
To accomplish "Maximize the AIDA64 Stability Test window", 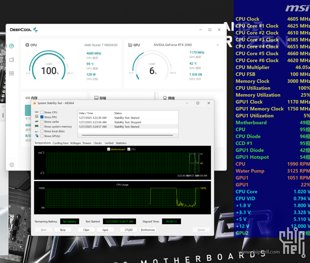I will pos(198,103).
